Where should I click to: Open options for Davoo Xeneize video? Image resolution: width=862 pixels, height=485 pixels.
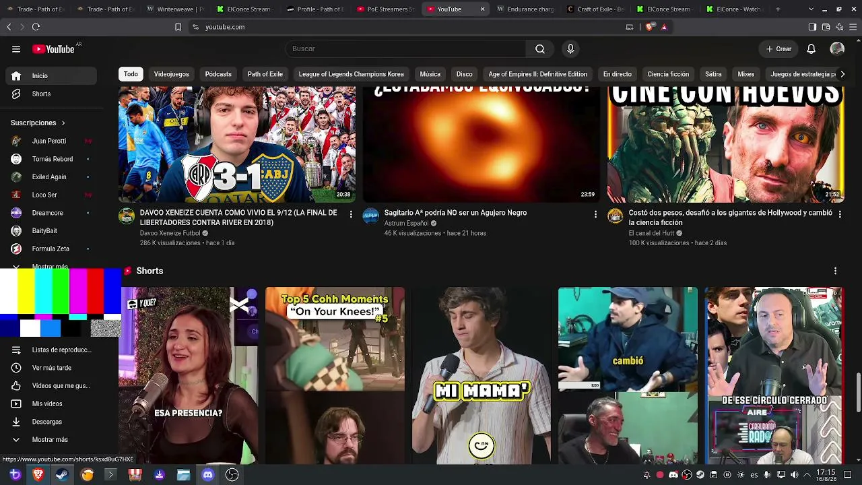(x=350, y=214)
